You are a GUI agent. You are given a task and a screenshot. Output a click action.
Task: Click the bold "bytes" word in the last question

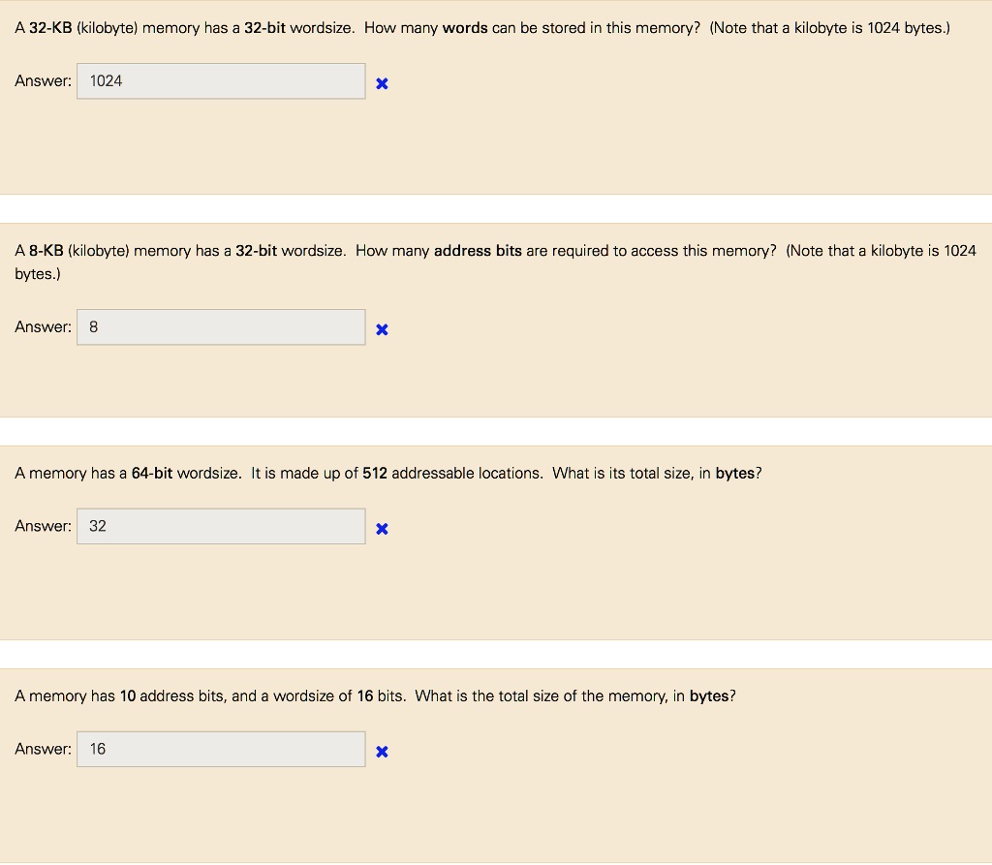coord(709,696)
